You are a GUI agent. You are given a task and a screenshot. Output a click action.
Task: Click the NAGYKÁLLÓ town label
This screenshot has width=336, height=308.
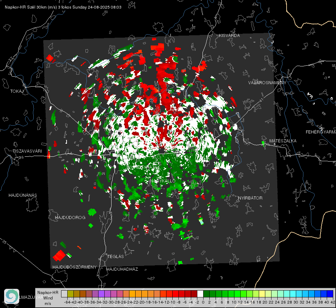coord(163,181)
